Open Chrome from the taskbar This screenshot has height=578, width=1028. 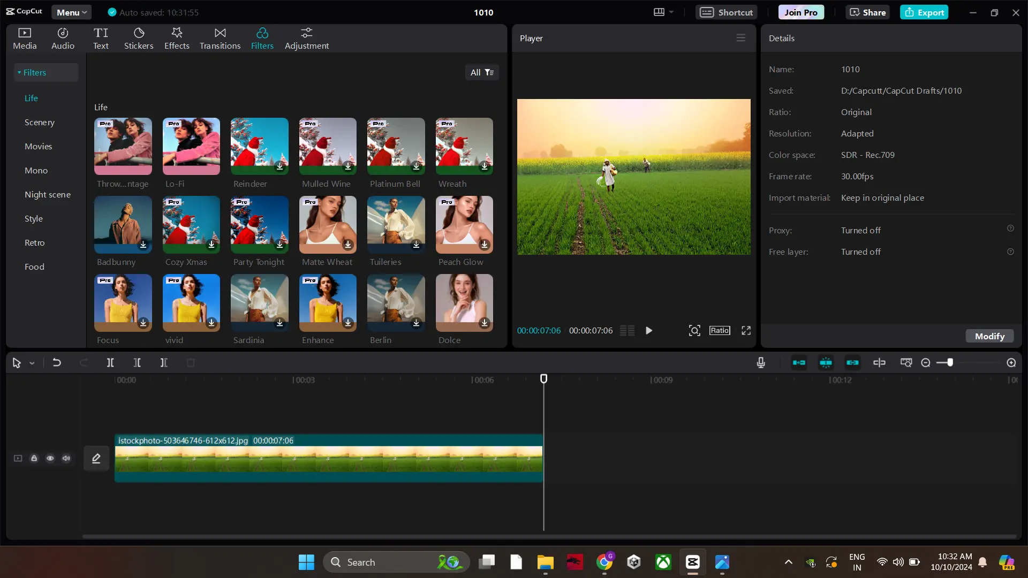tap(604, 562)
